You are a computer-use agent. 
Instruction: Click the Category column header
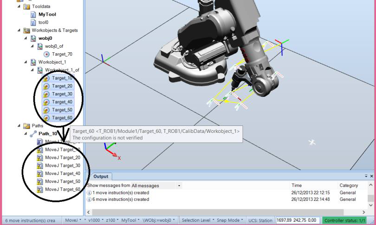(x=349, y=185)
